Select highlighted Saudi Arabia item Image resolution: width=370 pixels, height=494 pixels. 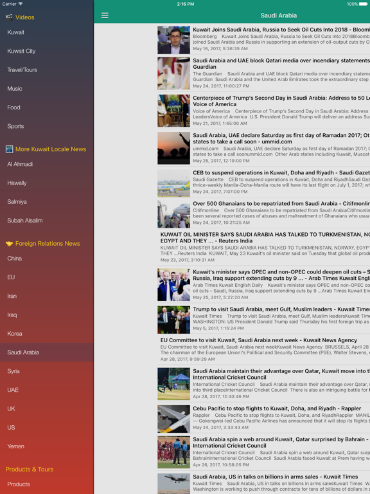tap(47, 352)
